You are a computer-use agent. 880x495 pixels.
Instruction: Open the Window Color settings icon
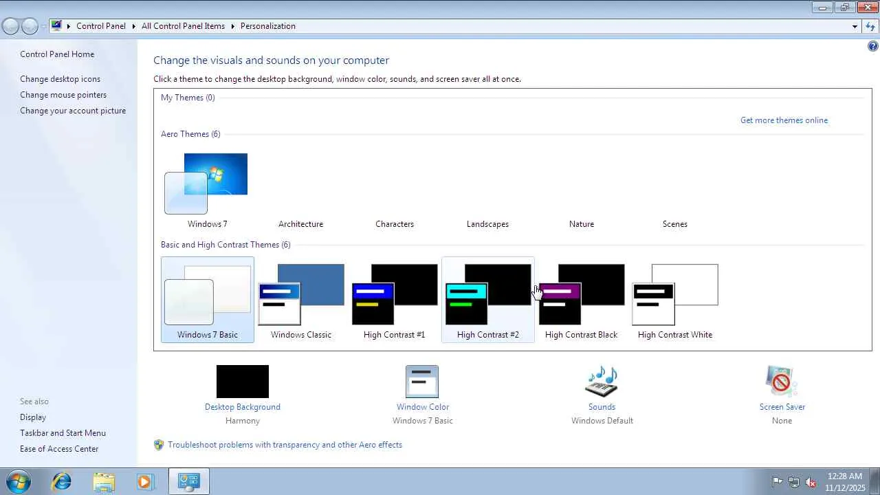(x=422, y=382)
